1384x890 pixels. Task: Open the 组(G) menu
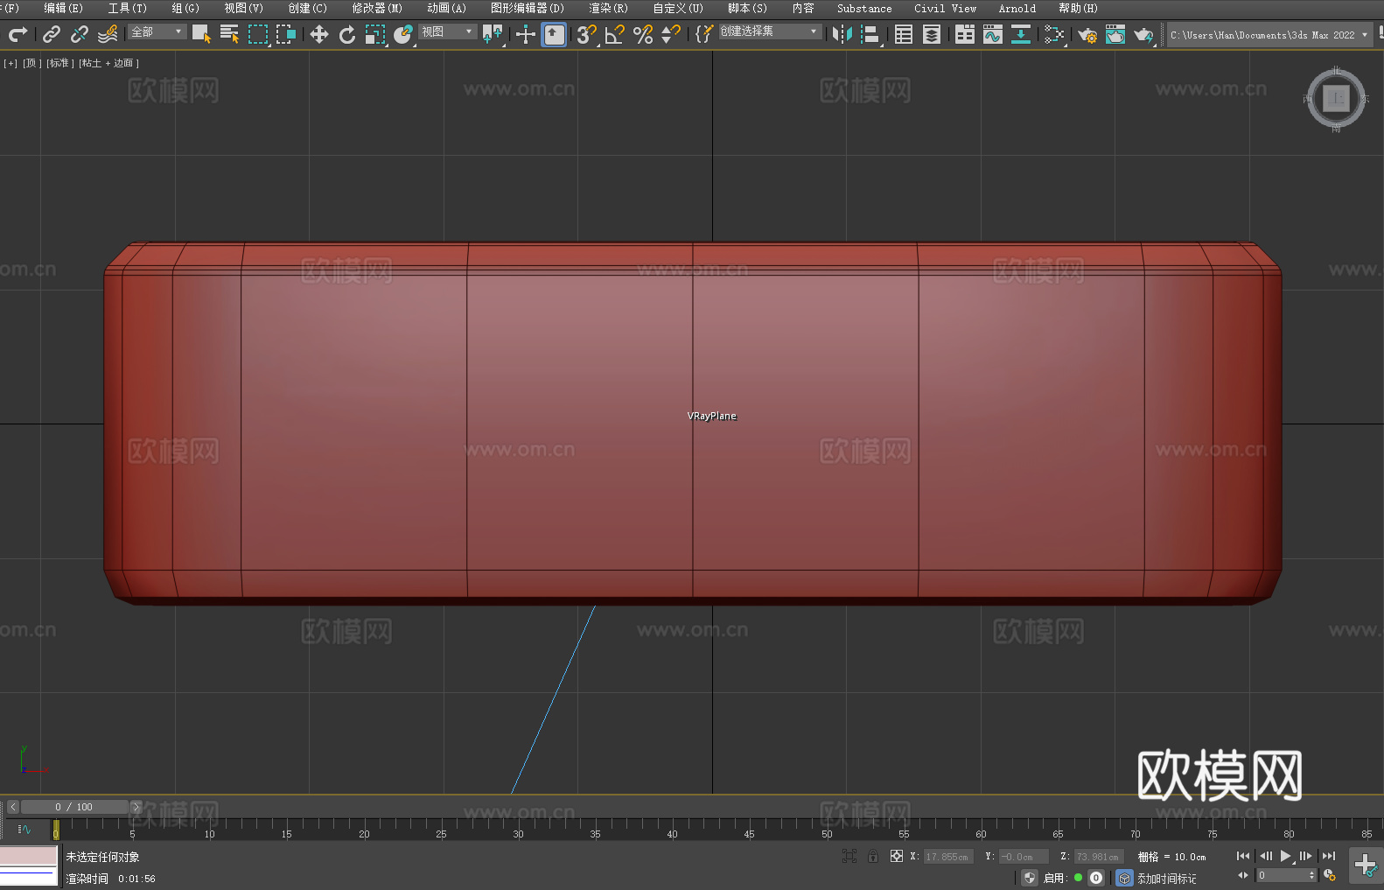185,8
